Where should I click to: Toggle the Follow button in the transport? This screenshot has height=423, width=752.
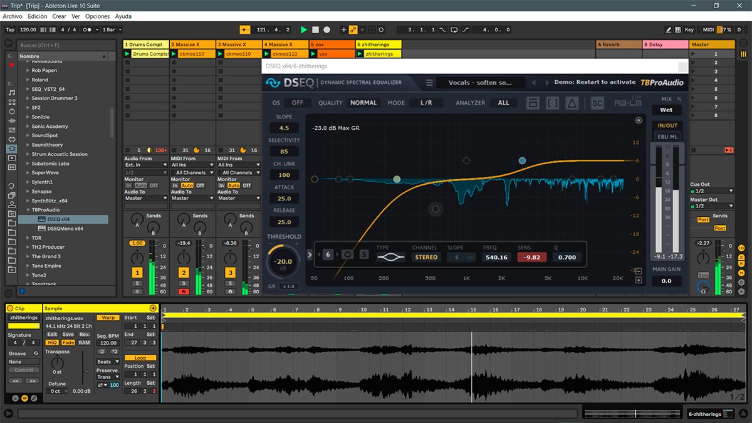tap(245, 29)
